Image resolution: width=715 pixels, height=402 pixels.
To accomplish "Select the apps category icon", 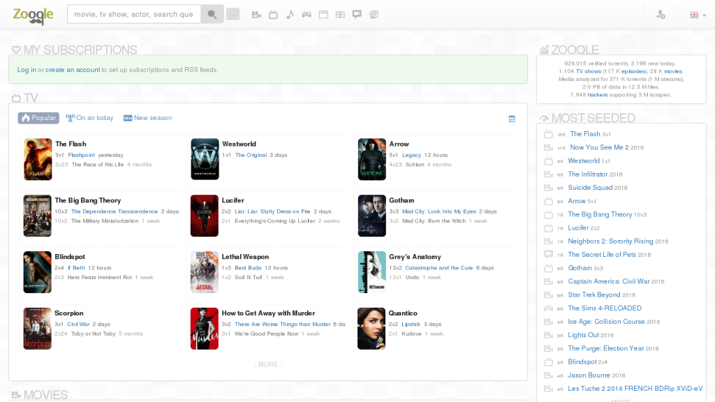I will coord(323,14).
